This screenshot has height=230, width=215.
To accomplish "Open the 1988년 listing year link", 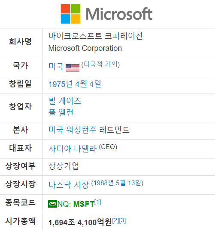I will (103, 183).
